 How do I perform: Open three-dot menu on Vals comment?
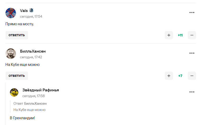tap(192, 13)
